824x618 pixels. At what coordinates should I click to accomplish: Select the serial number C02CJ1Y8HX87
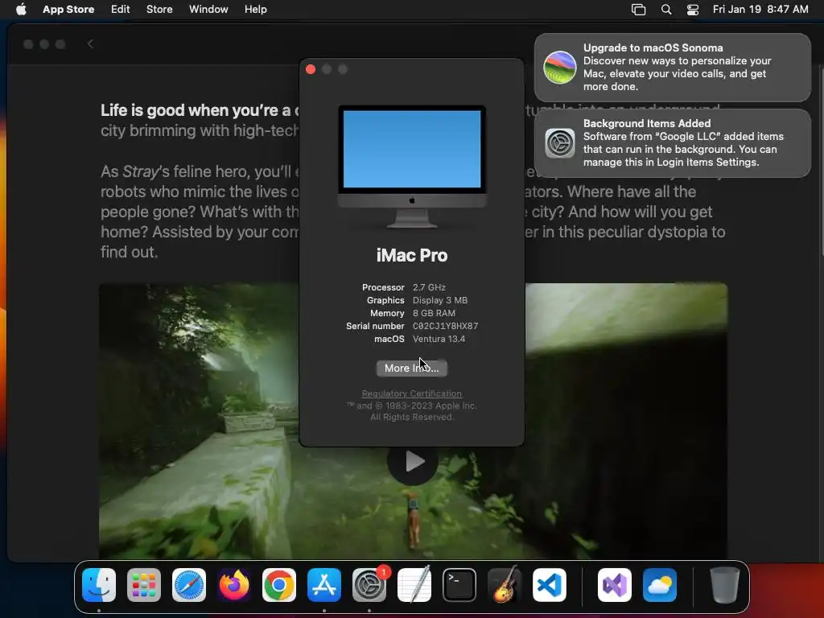(445, 326)
